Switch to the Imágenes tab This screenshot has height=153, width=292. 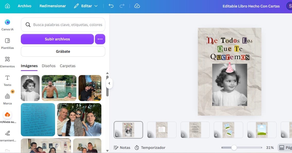29,66
